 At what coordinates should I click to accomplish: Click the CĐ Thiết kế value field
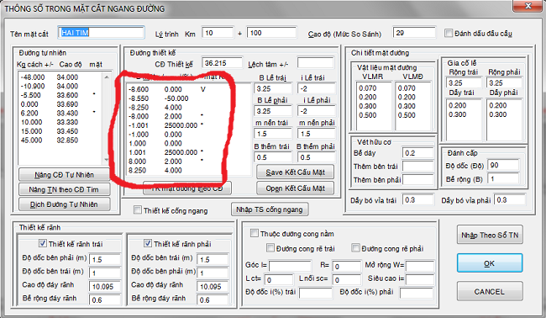pos(222,63)
